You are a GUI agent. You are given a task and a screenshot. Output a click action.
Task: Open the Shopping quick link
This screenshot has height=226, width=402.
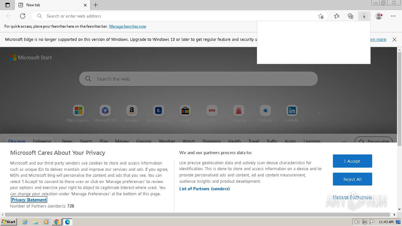point(239,110)
